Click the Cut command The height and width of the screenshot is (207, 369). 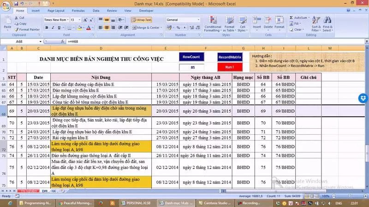(x=19, y=17)
